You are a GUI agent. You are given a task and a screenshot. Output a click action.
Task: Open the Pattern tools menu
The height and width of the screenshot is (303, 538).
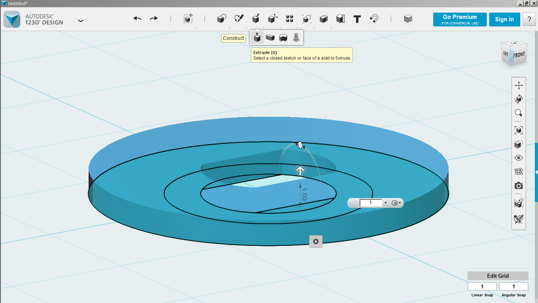point(289,19)
